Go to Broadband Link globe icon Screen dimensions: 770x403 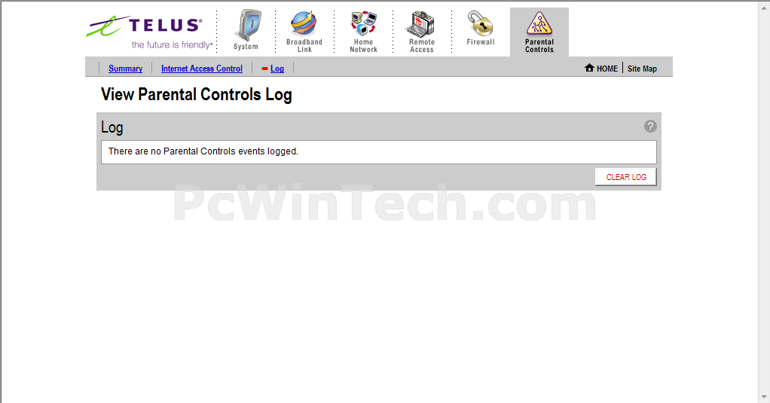tap(304, 24)
